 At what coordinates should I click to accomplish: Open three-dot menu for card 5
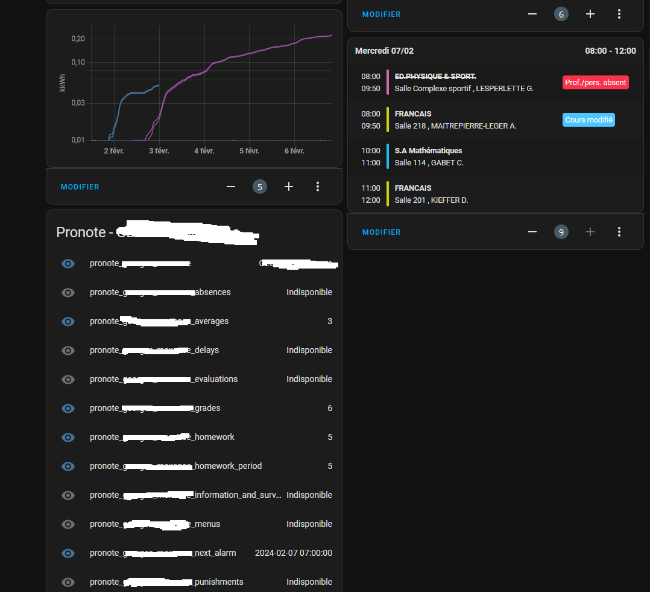tap(318, 186)
